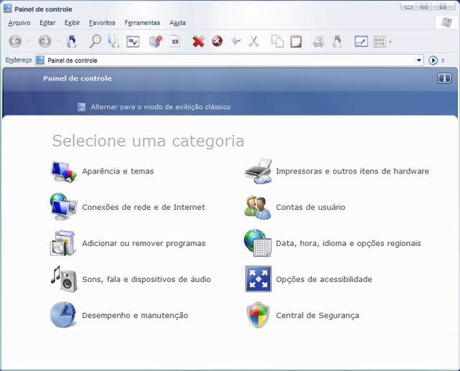Open Central de Segurança link
This screenshot has width=460, height=371.
318,315
